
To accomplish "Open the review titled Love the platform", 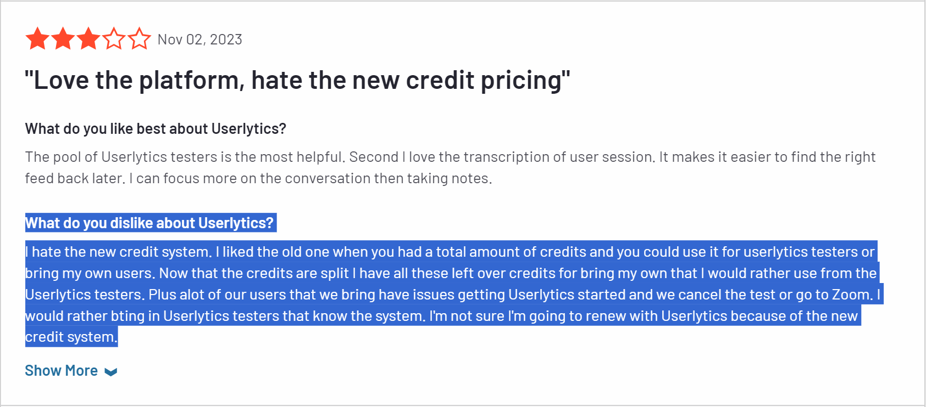I will [x=297, y=80].
